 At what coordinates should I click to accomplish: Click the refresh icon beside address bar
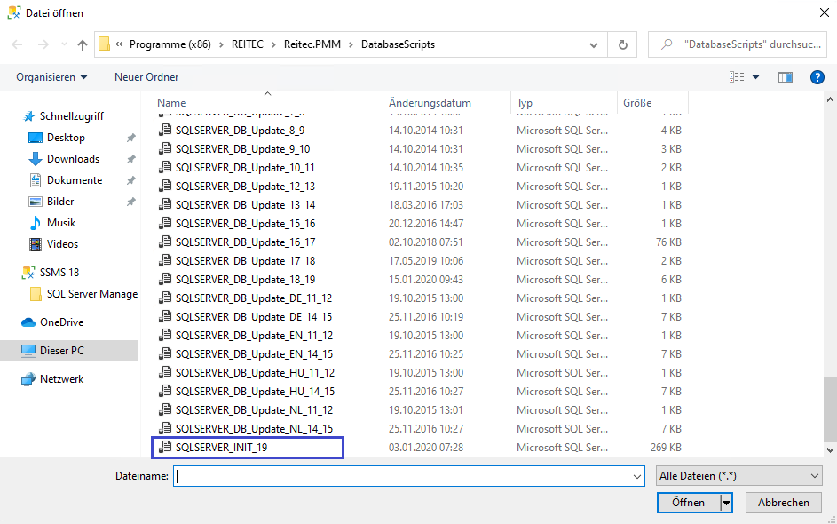[x=622, y=44]
